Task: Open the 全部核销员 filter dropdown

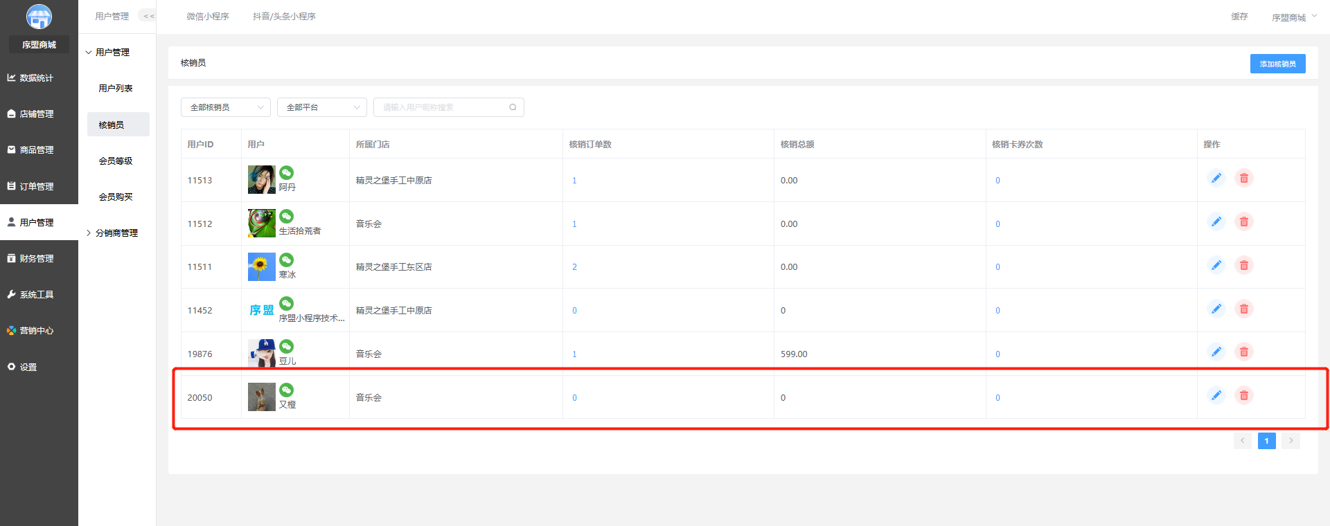Action: [226, 107]
